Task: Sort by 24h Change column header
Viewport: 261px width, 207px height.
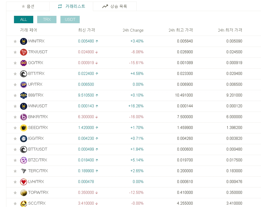Action: click(x=133, y=30)
